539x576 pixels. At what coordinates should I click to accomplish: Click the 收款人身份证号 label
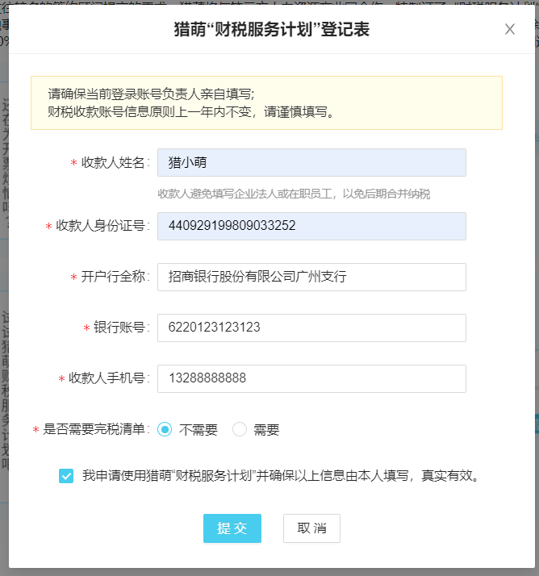point(100,226)
